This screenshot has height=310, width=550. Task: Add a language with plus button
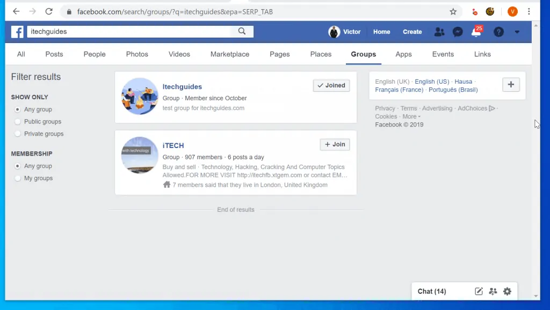pyautogui.click(x=511, y=84)
